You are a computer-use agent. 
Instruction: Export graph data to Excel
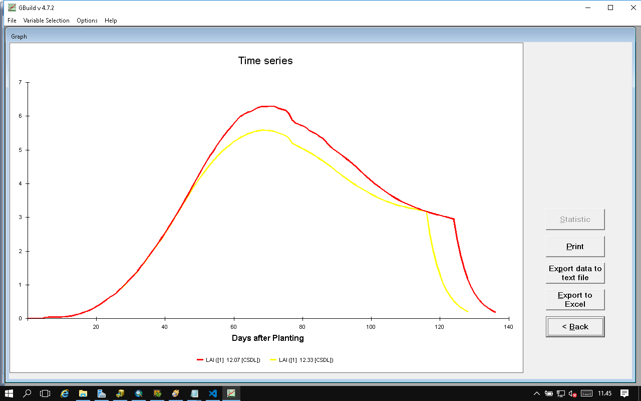(575, 300)
